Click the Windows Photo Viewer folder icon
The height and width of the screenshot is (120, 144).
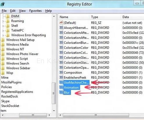3,54
